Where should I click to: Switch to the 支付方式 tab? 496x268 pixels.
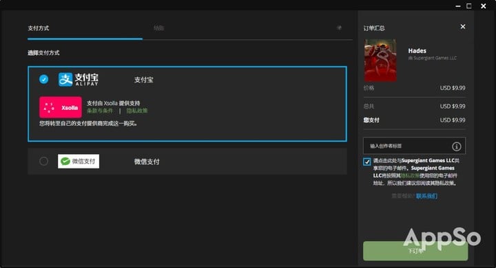[39, 28]
